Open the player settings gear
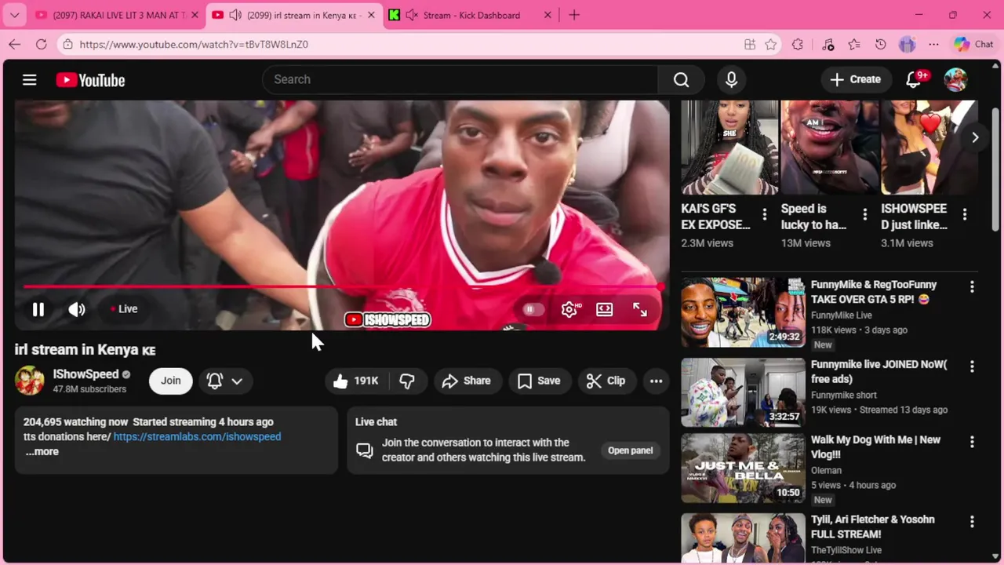 click(570, 309)
